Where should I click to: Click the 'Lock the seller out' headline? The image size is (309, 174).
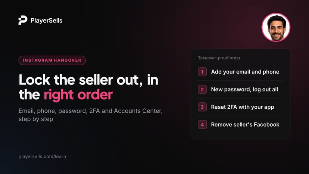pyautogui.click(x=88, y=87)
